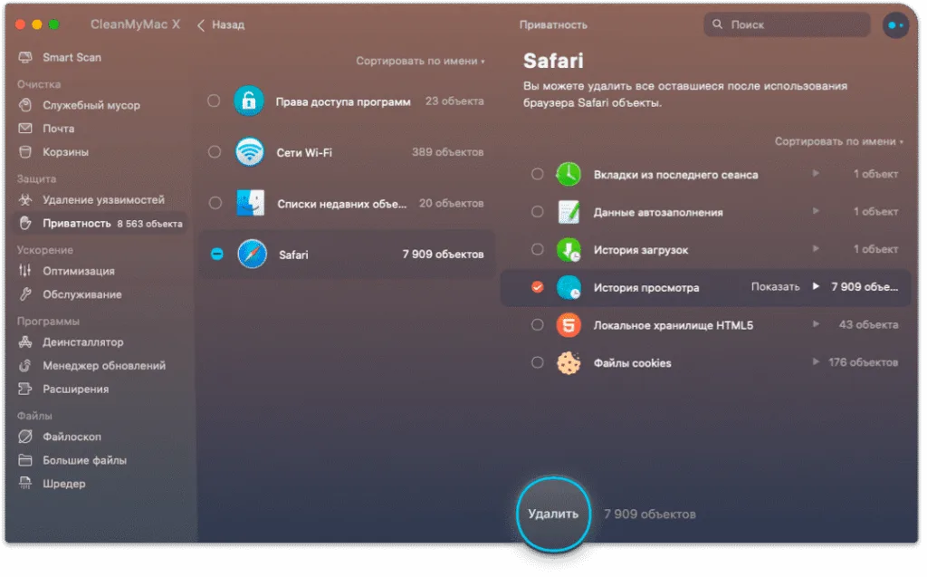
Task: Click the Шредер shredder icon
Action: click(25, 484)
